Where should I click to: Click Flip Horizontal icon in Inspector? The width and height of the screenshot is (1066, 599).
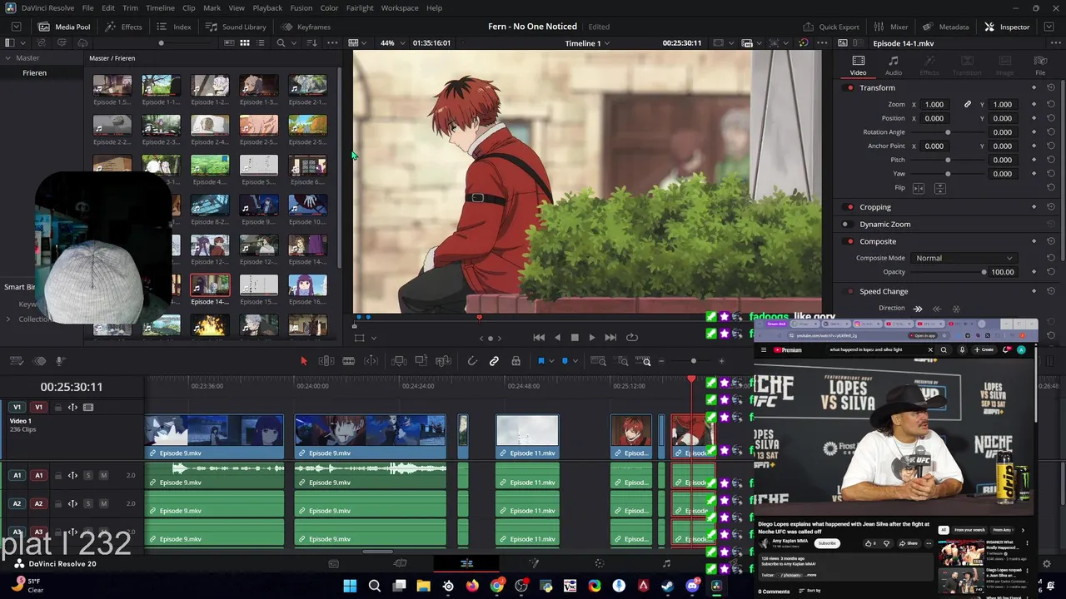click(x=919, y=188)
